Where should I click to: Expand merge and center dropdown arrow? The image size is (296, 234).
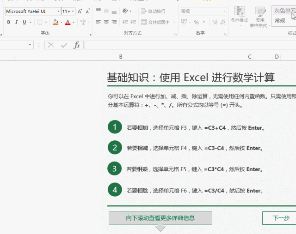(174, 22)
